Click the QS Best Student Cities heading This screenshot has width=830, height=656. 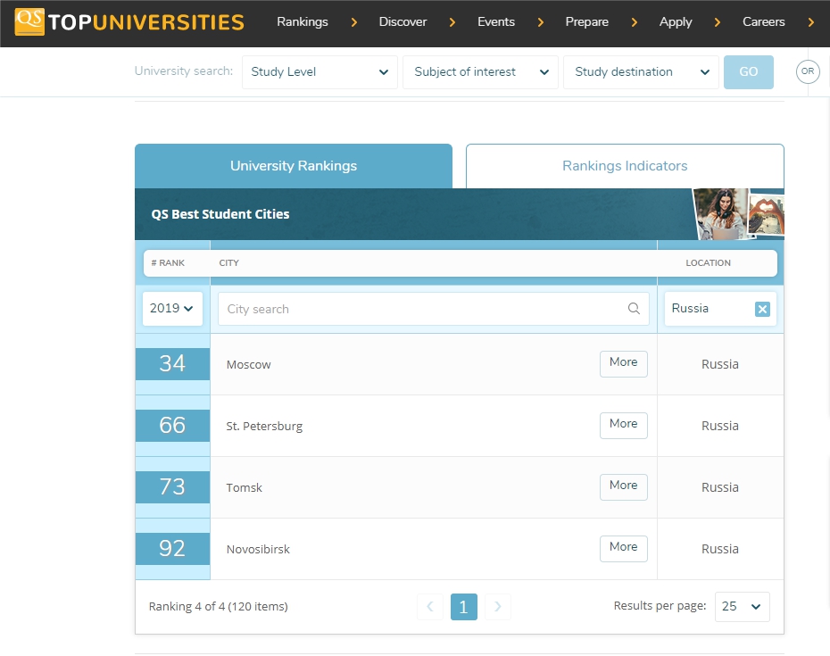[x=220, y=214]
